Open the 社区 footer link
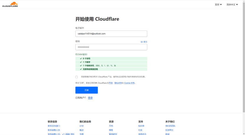Image resolution: width=245 pixels, height=135 pixels. 140,130
